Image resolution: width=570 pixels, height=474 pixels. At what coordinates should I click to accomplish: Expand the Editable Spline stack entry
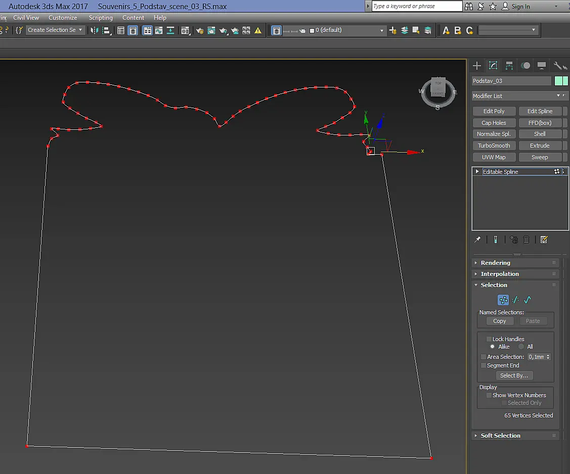(x=477, y=171)
